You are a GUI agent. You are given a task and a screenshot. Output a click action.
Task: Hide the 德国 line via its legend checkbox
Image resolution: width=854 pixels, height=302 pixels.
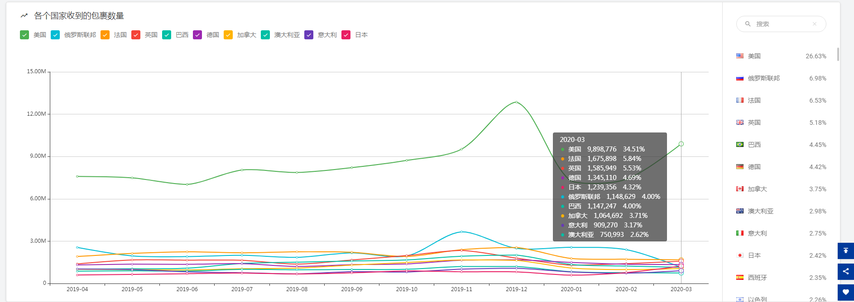(x=197, y=35)
